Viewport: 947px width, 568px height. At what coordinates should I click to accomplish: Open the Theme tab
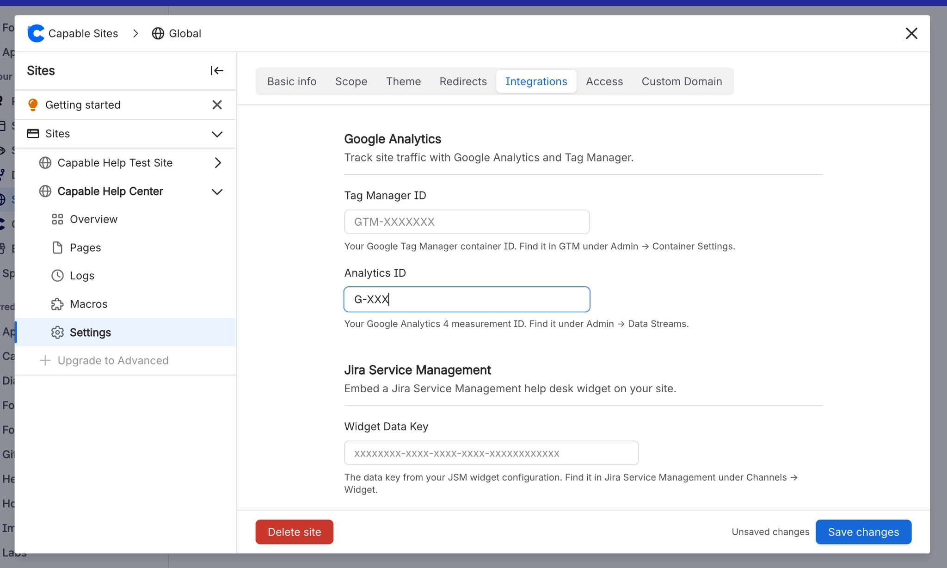404,81
